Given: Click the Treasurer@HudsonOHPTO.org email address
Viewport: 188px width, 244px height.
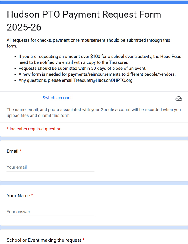Looking at the screenshot, I should [103, 80].
